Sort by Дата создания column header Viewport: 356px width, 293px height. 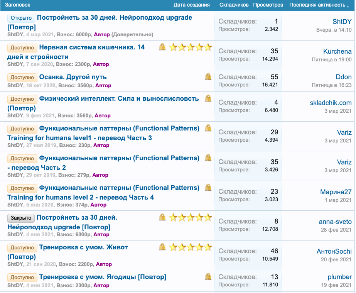pos(192,5)
